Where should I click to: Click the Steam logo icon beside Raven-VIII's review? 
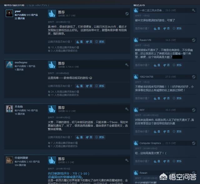click(194, 40)
